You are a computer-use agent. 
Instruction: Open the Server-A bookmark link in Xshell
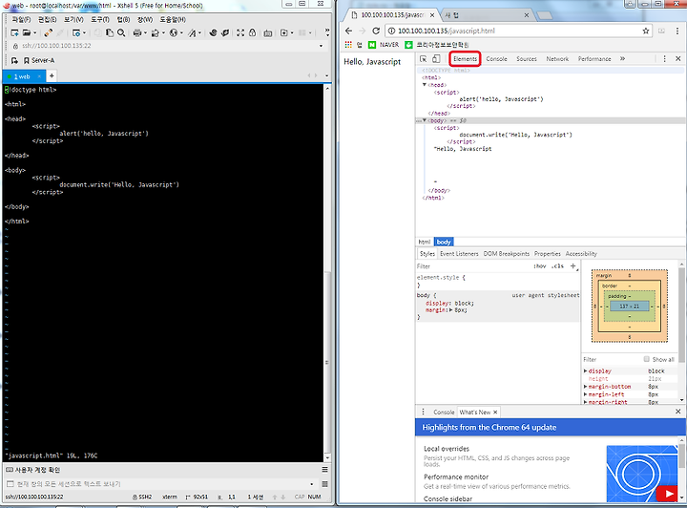click(39, 60)
